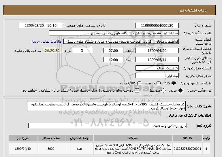Image resolution: width=222 pixels, height=157 pixels.
Task: Click the goods group field دارو، پزشکی و سلامت
Action: [x=108, y=126]
